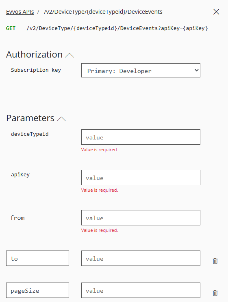Collapse the Parameters section chevron
228x302 pixels.
[x=61, y=119]
